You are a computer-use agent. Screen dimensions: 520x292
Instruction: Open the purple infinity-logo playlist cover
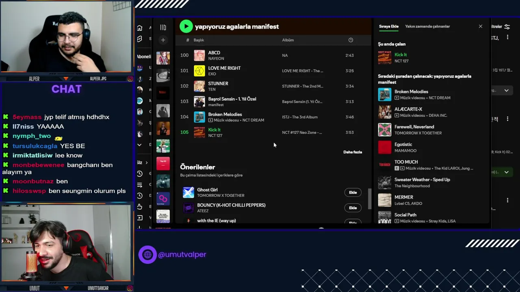(163, 199)
